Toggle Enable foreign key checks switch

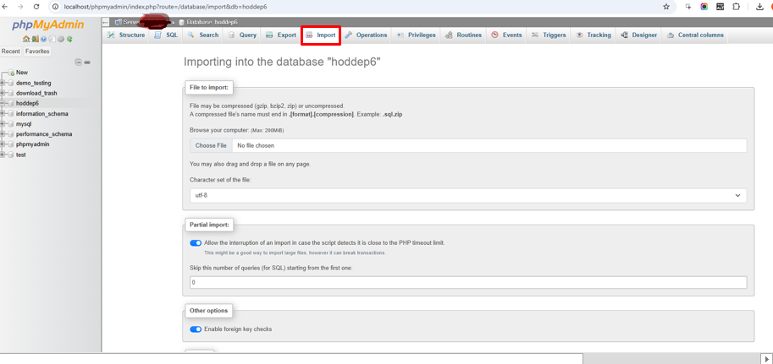196,329
